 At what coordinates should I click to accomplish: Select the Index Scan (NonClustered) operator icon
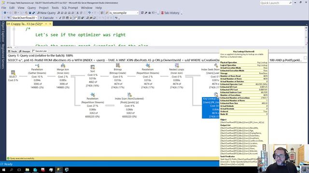[x=129, y=95]
